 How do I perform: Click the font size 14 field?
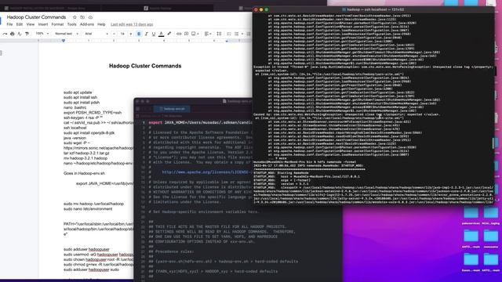coord(122,34)
